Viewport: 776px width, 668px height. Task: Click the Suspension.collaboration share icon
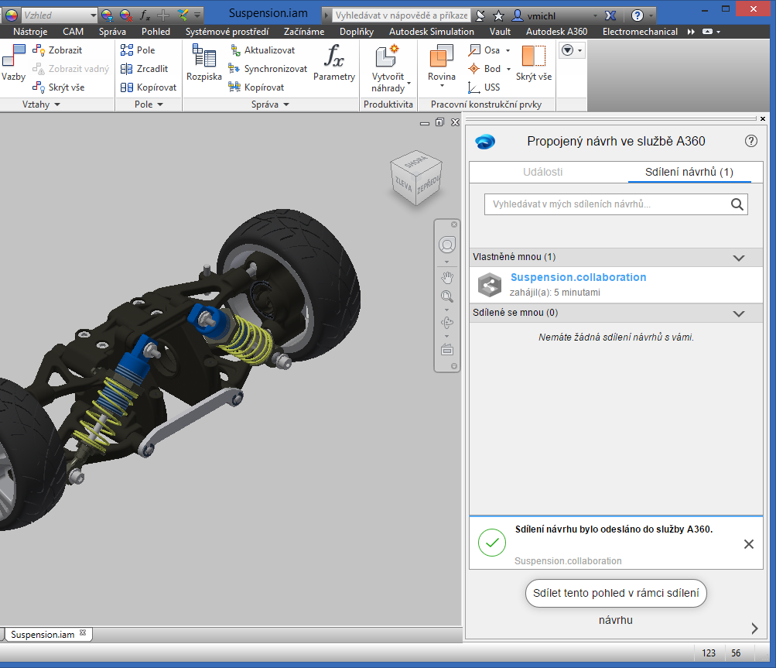[490, 285]
